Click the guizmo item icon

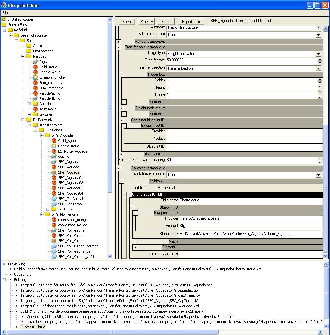(54, 156)
